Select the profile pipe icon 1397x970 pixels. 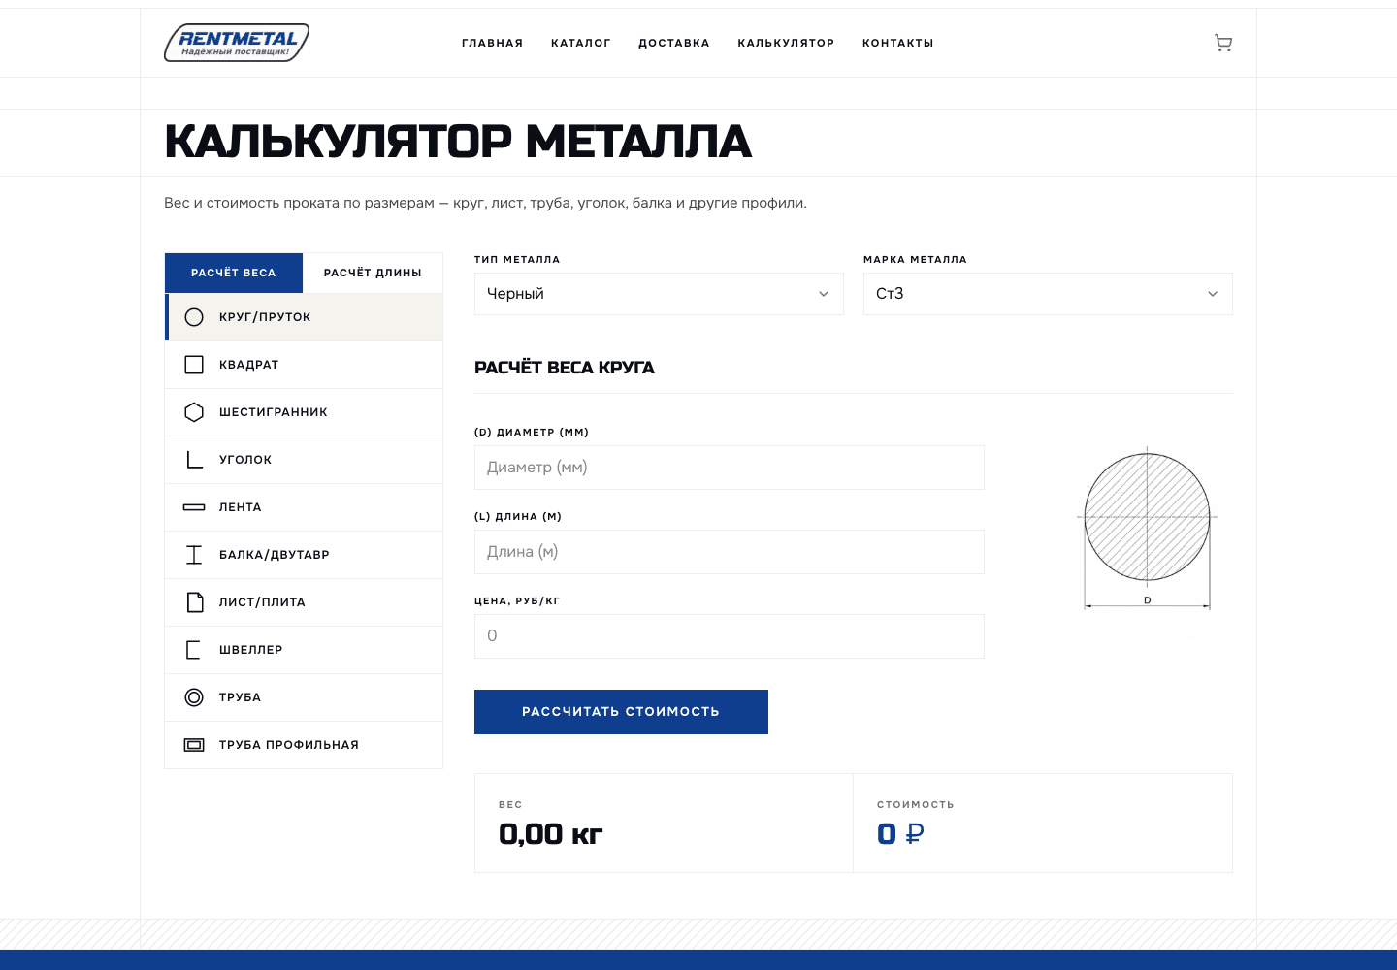194,745
